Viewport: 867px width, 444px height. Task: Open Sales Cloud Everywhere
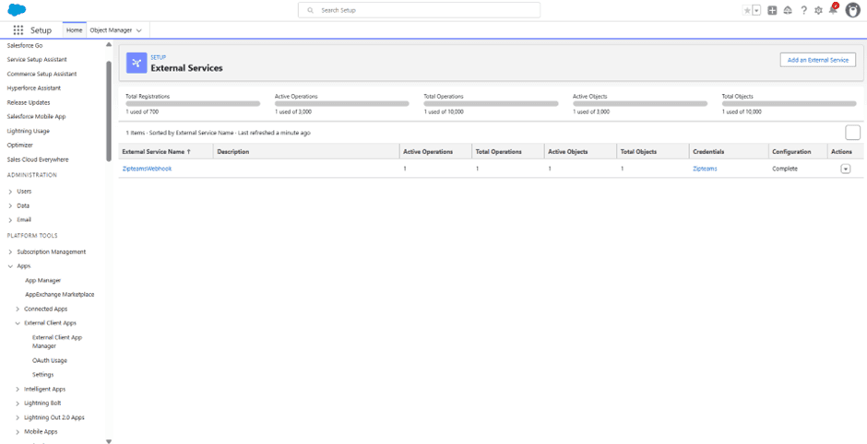38,159
